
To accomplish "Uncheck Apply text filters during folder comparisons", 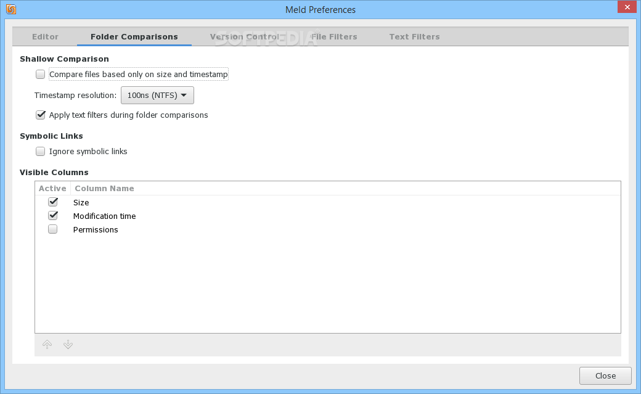I will (40, 115).
